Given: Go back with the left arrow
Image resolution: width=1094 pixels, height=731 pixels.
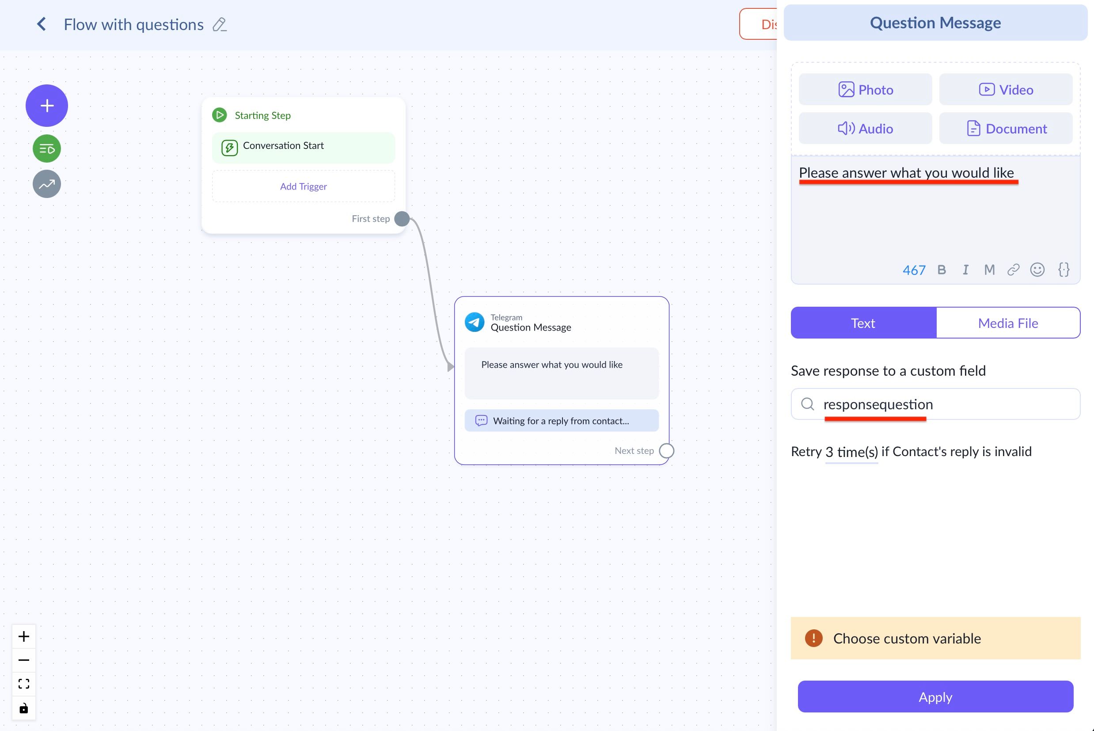Looking at the screenshot, I should [x=42, y=24].
